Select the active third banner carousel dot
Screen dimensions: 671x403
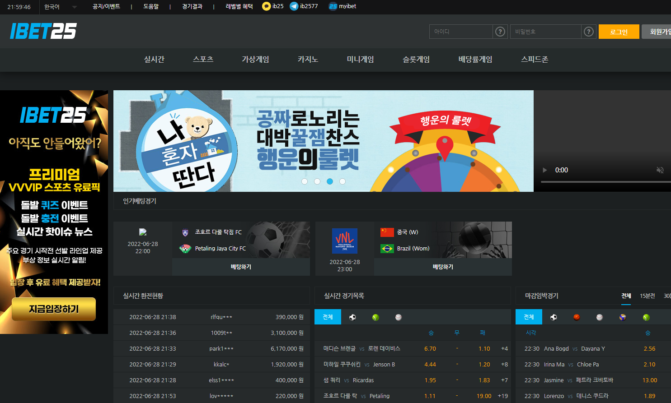click(330, 181)
